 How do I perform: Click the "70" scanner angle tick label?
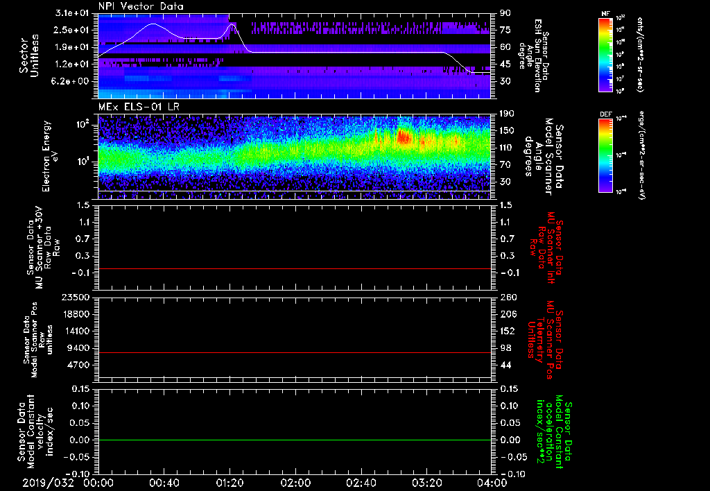[505, 165]
